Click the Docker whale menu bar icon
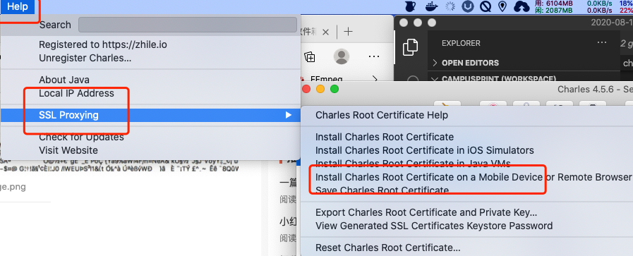 (432, 6)
